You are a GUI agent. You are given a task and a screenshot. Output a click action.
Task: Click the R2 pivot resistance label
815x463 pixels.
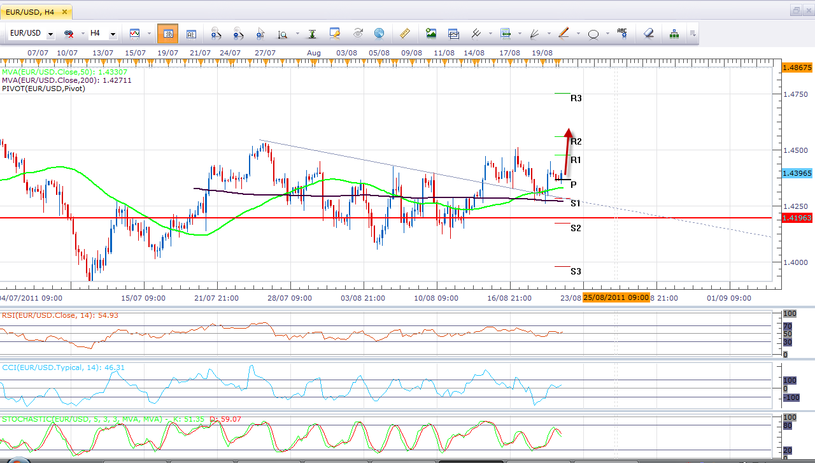[x=576, y=141]
